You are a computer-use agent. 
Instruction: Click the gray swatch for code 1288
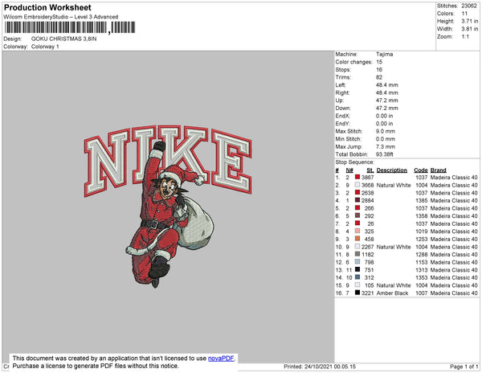[x=358, y=253]
